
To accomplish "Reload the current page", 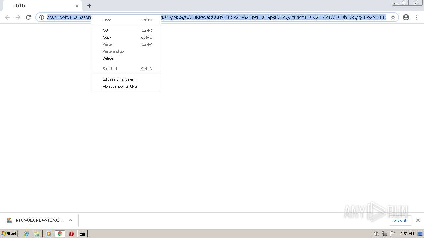I will 28,17.
